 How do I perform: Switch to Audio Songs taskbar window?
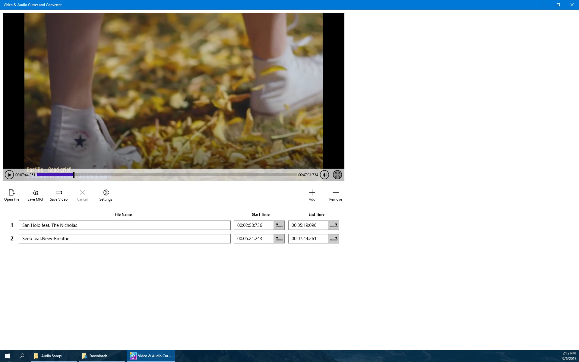(x=51, y=356)
